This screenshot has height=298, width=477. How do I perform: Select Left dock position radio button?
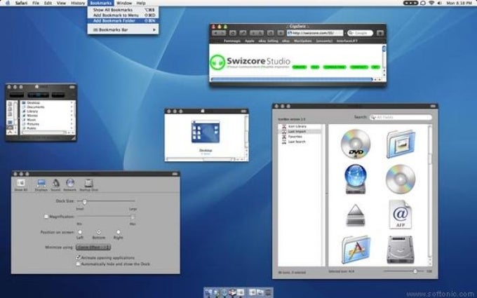[x=80, y=232]
